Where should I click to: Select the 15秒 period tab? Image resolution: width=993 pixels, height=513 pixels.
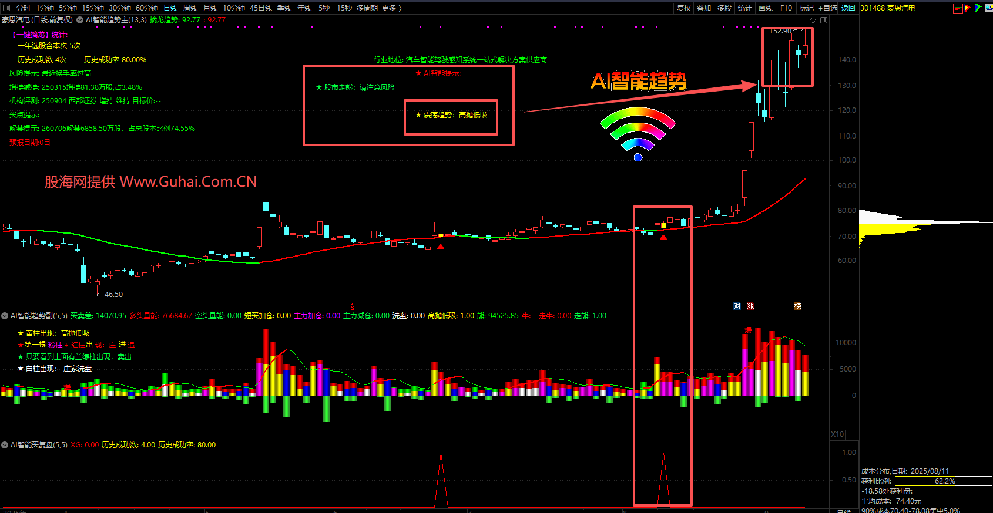point(344,8)
